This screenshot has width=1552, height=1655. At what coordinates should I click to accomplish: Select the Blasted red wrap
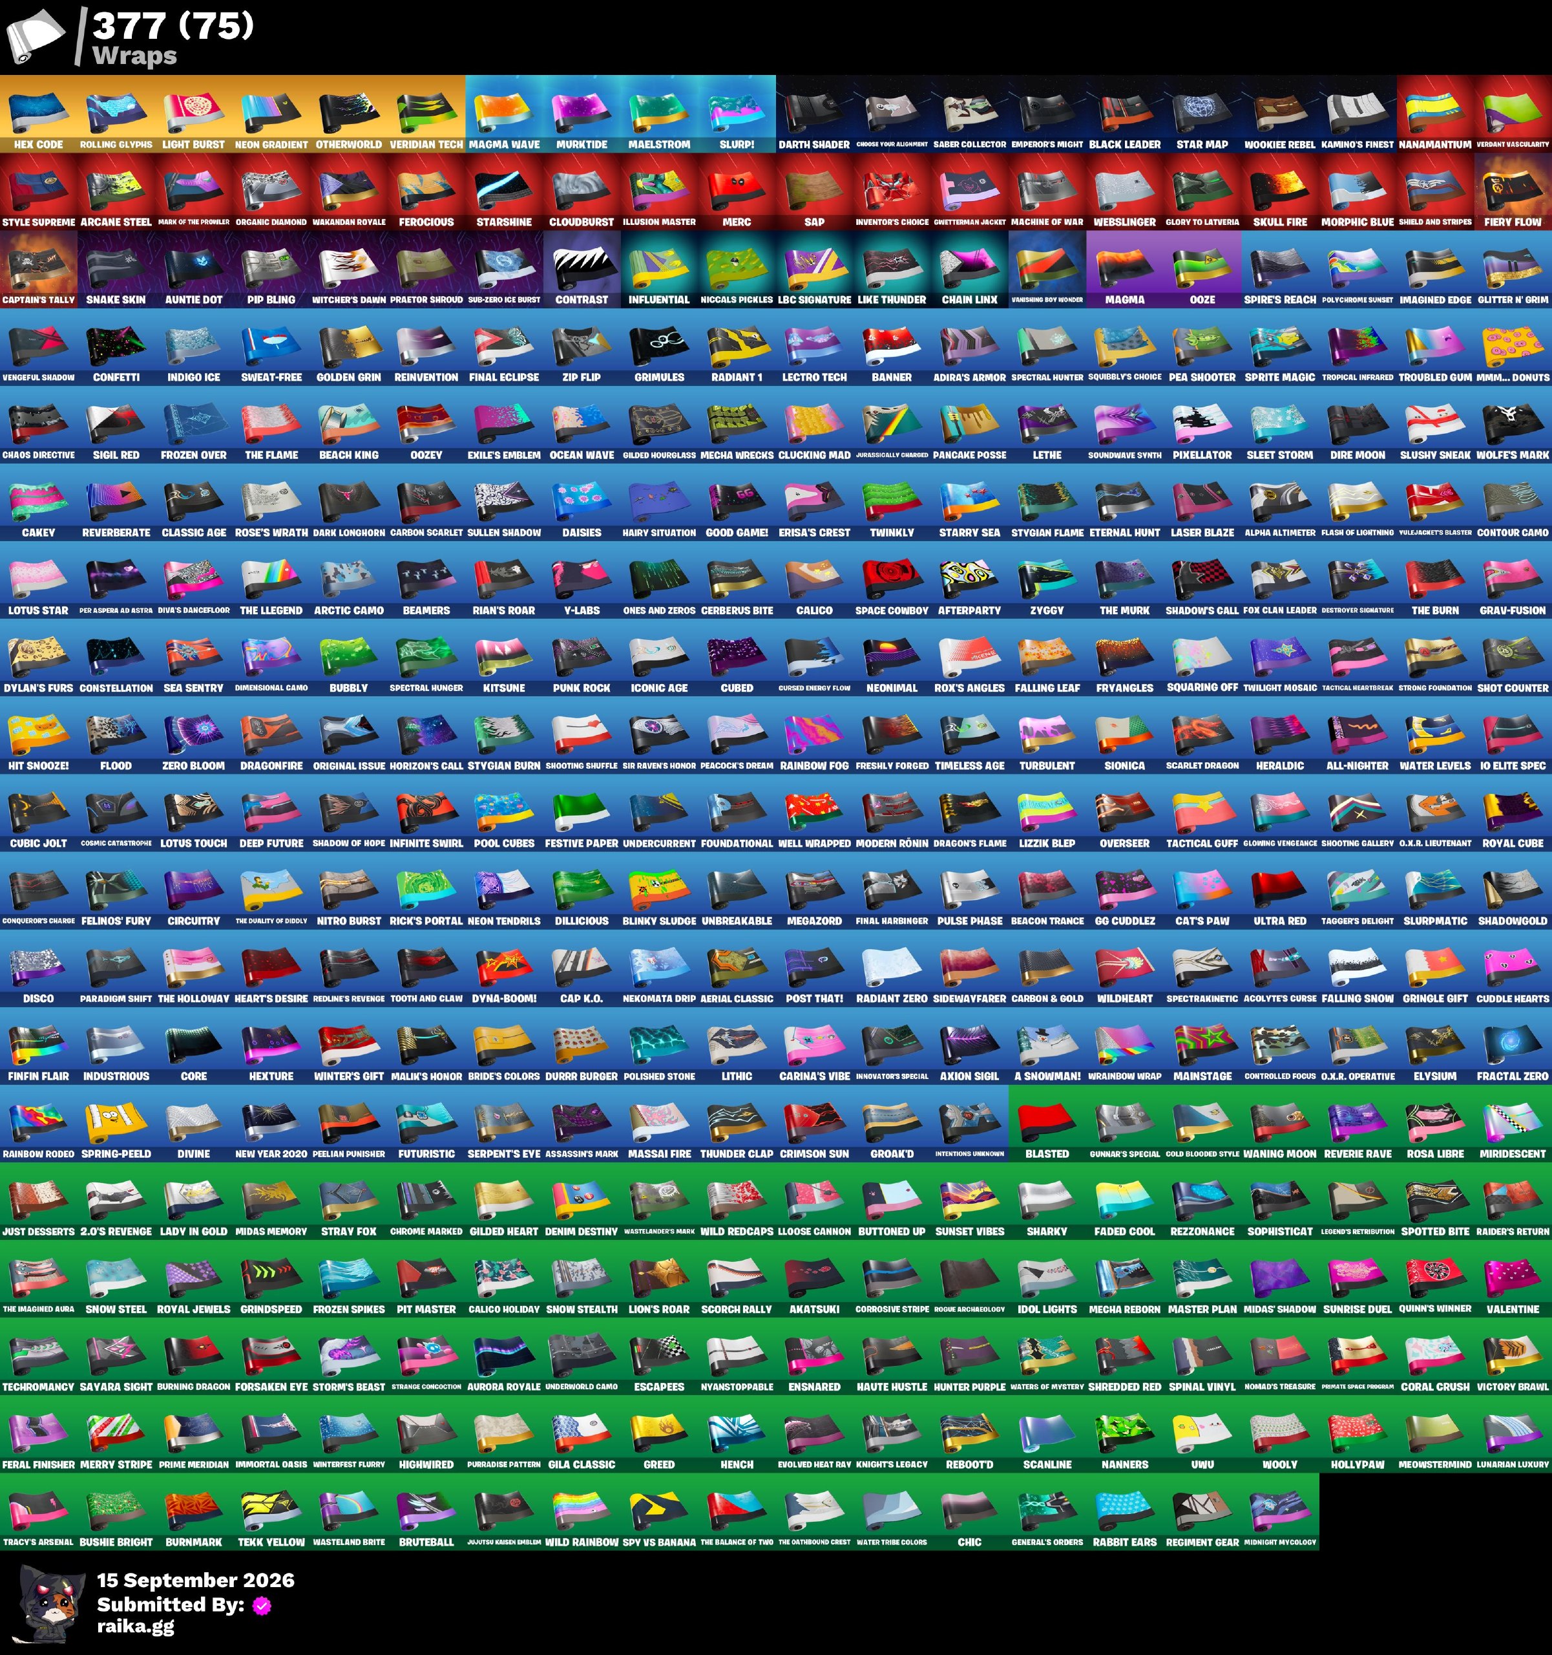point(1047,1123)
